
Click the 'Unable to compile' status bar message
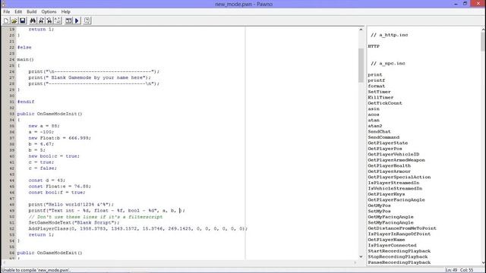click(x=36, y=270)
